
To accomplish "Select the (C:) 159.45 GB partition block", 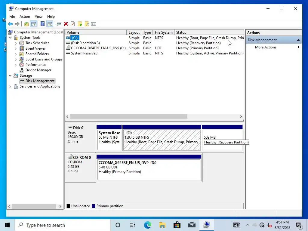I will coord(162,138).
